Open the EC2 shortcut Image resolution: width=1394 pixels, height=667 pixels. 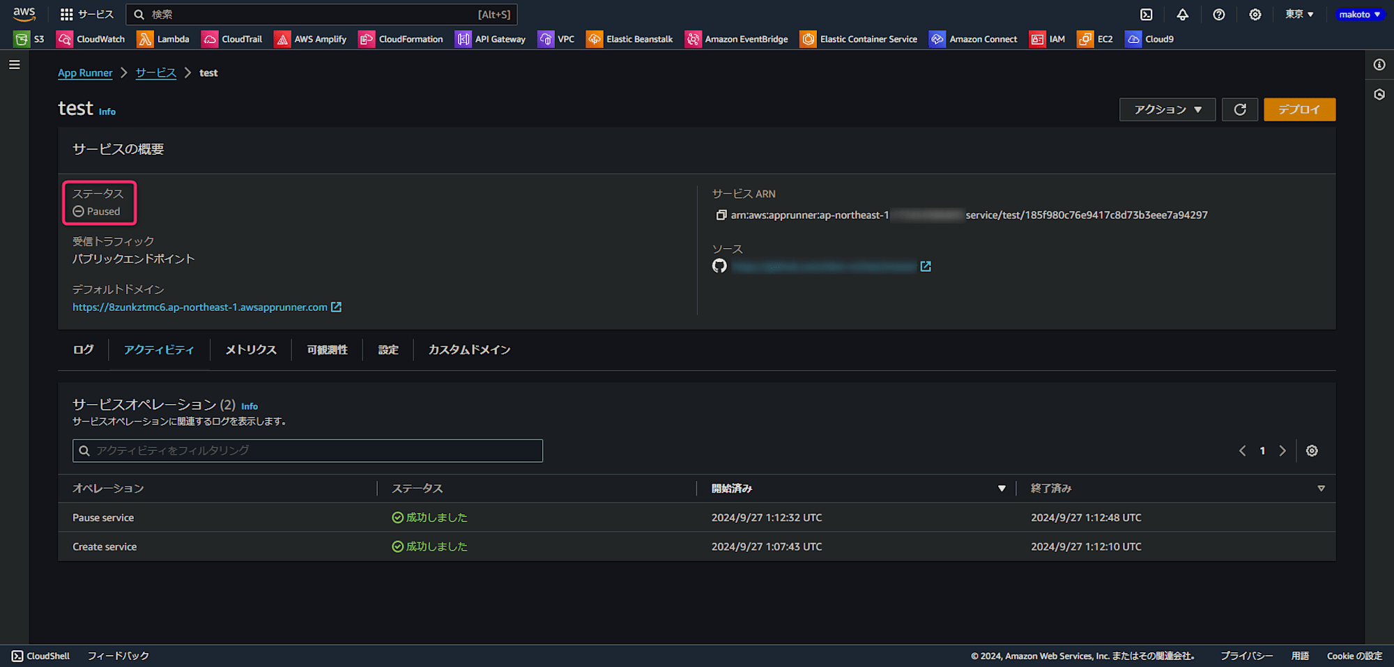1095,39
